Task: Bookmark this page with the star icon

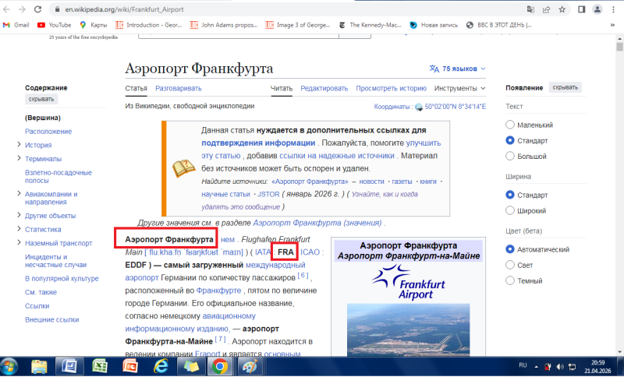Action: coord(562,9)
